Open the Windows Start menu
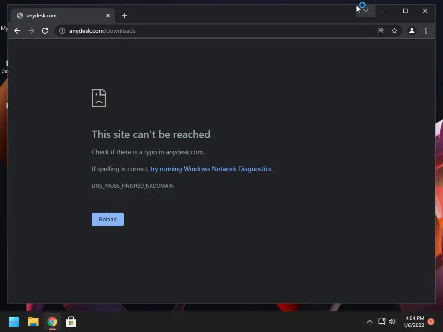The width and height of the screenshot is (443, 332). click(14, 322)
